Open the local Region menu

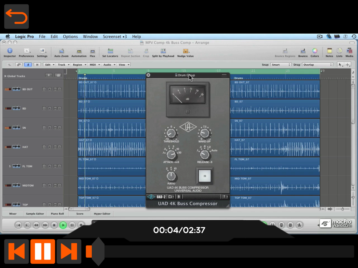click(79, 65)
